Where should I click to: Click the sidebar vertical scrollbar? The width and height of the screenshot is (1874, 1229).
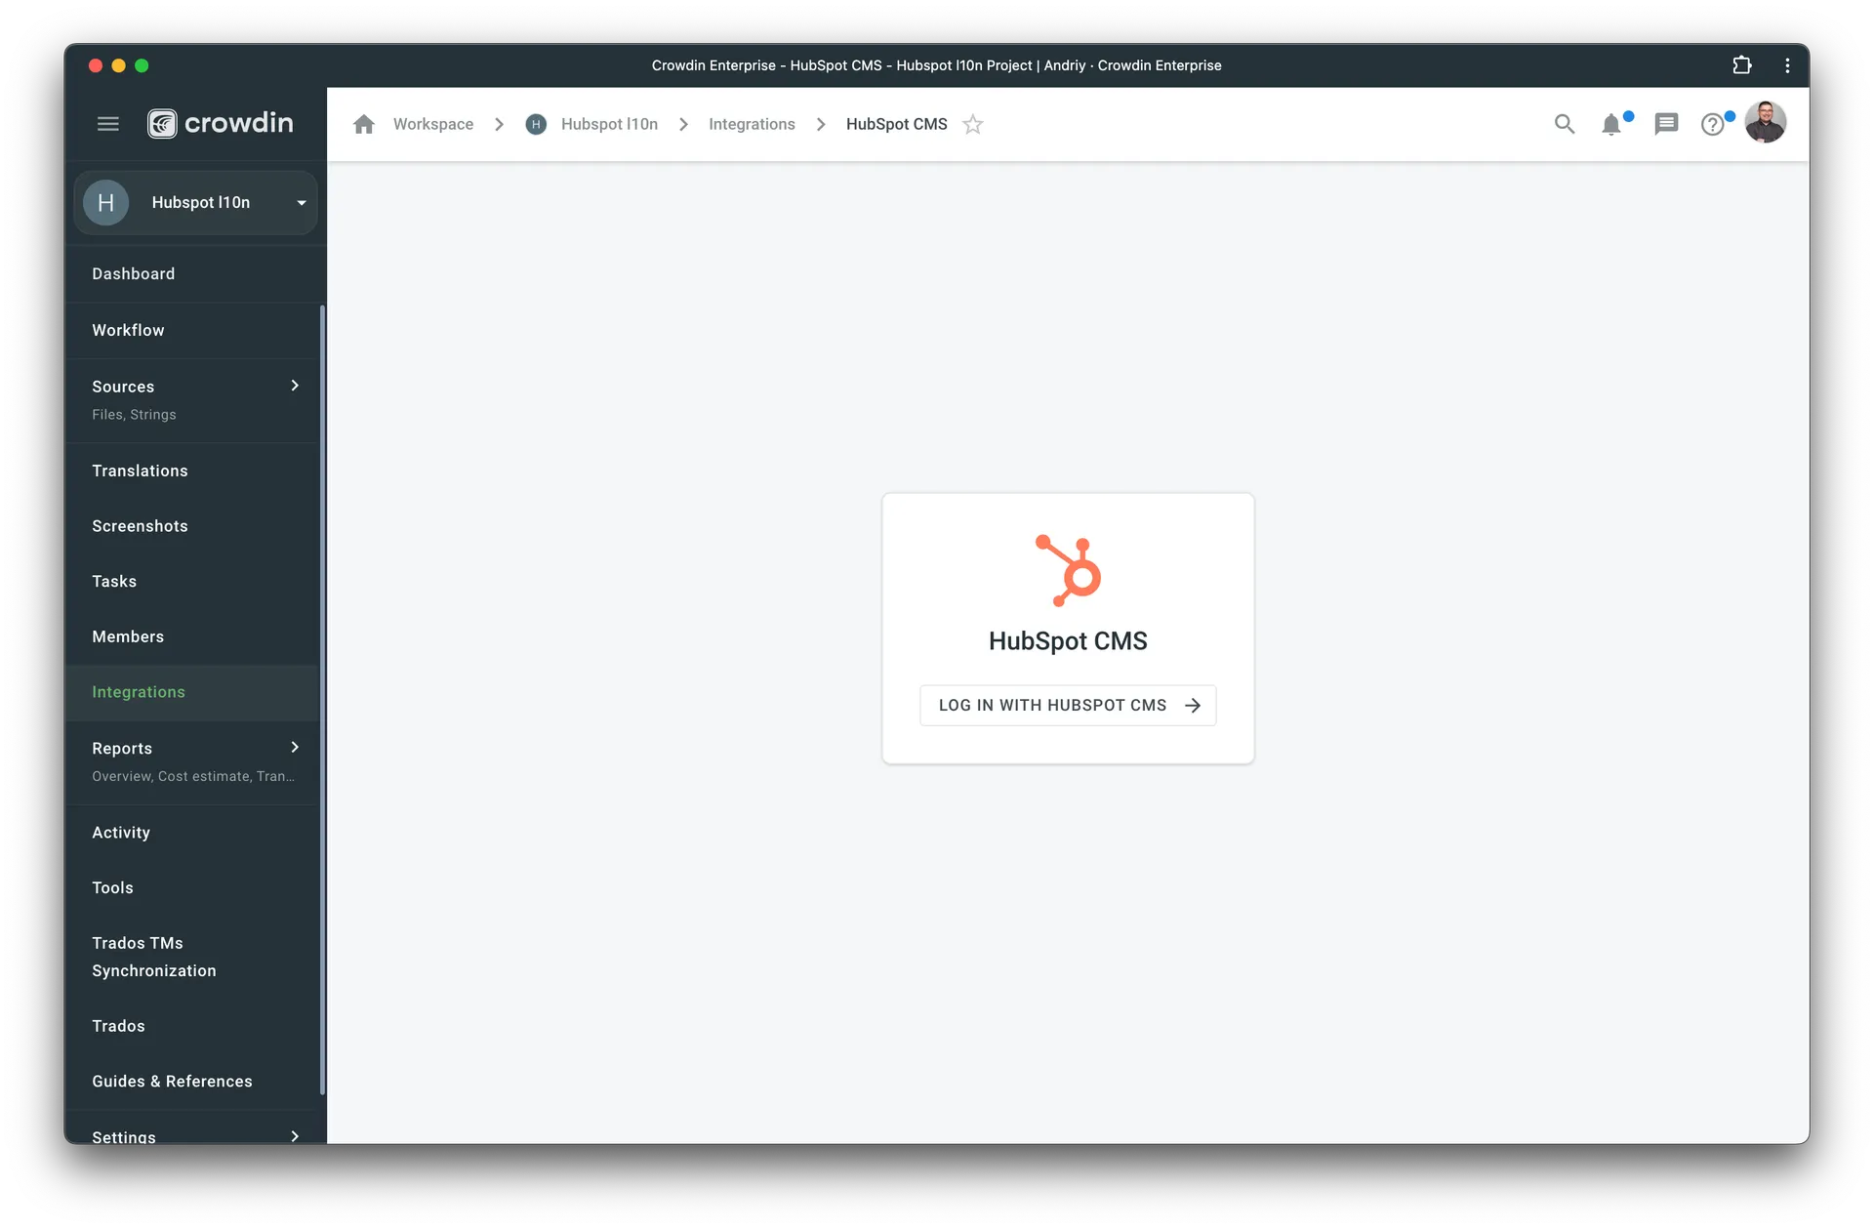[x=322, y=699]
